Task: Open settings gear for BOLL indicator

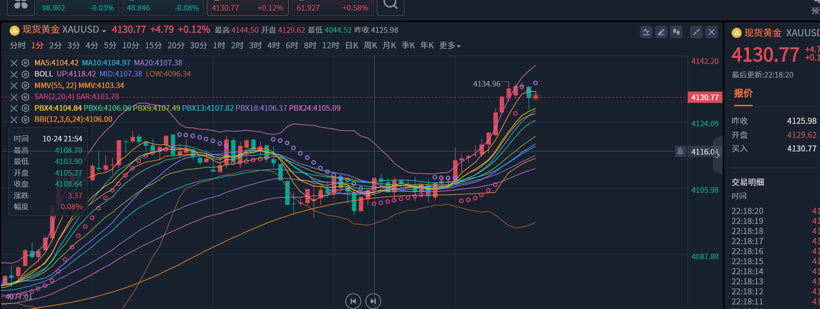Action: click(x=25, y=74)
